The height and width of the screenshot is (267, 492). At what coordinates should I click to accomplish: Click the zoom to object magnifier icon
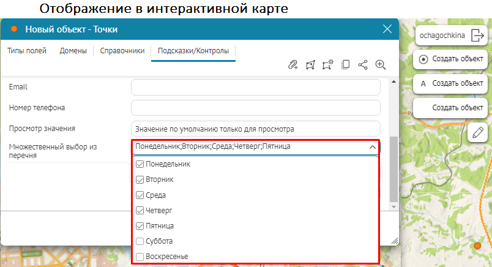380,65
